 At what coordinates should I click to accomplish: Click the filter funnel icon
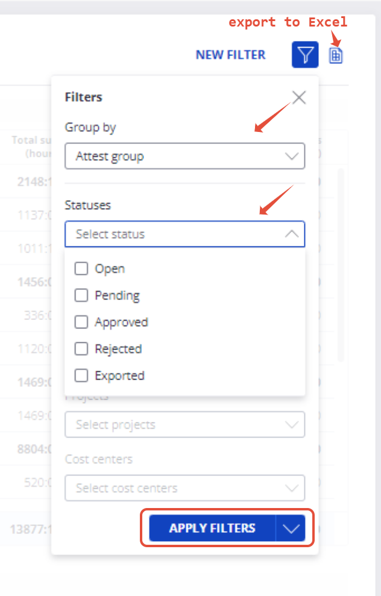pos(305,55)
